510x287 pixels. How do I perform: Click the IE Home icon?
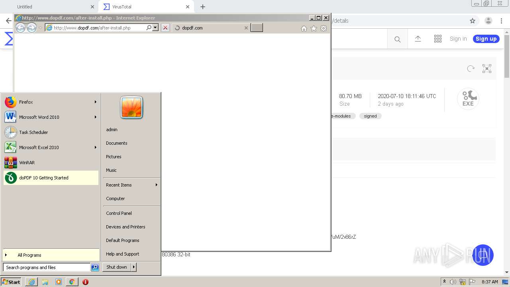point(304,28)
